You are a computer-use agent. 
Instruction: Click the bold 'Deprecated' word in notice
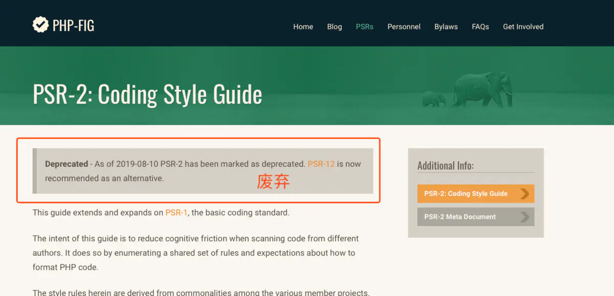(x=67, y=164)
